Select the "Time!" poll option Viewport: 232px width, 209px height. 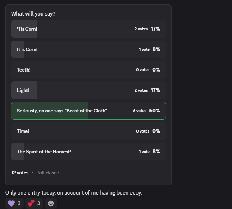coord(88,131)
